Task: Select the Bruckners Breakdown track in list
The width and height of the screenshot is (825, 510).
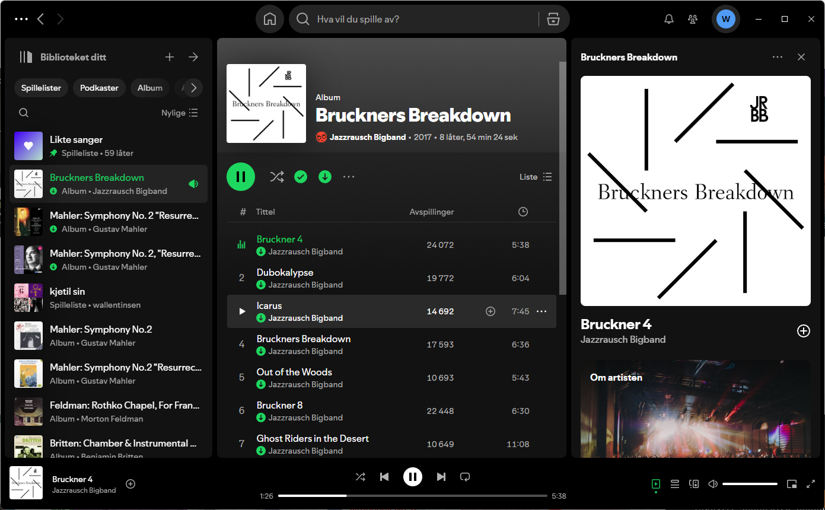Action: pyautogui.click(x=391, y=345)
